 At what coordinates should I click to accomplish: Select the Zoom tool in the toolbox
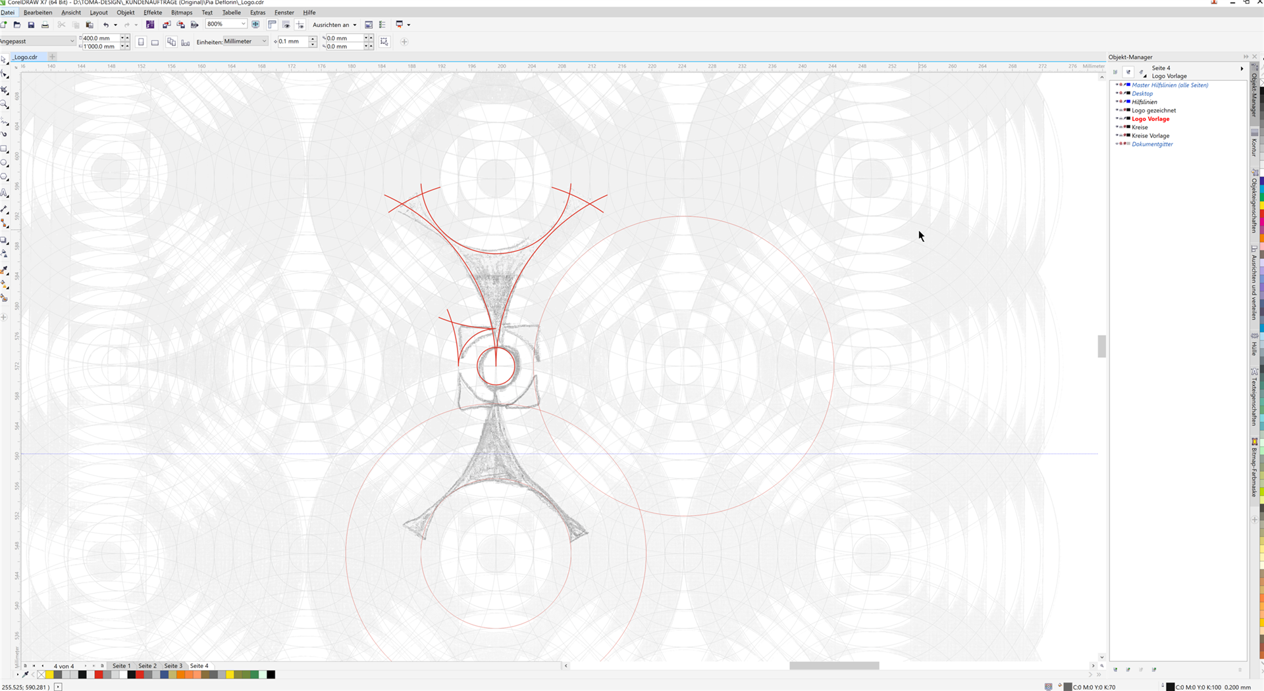5,105
